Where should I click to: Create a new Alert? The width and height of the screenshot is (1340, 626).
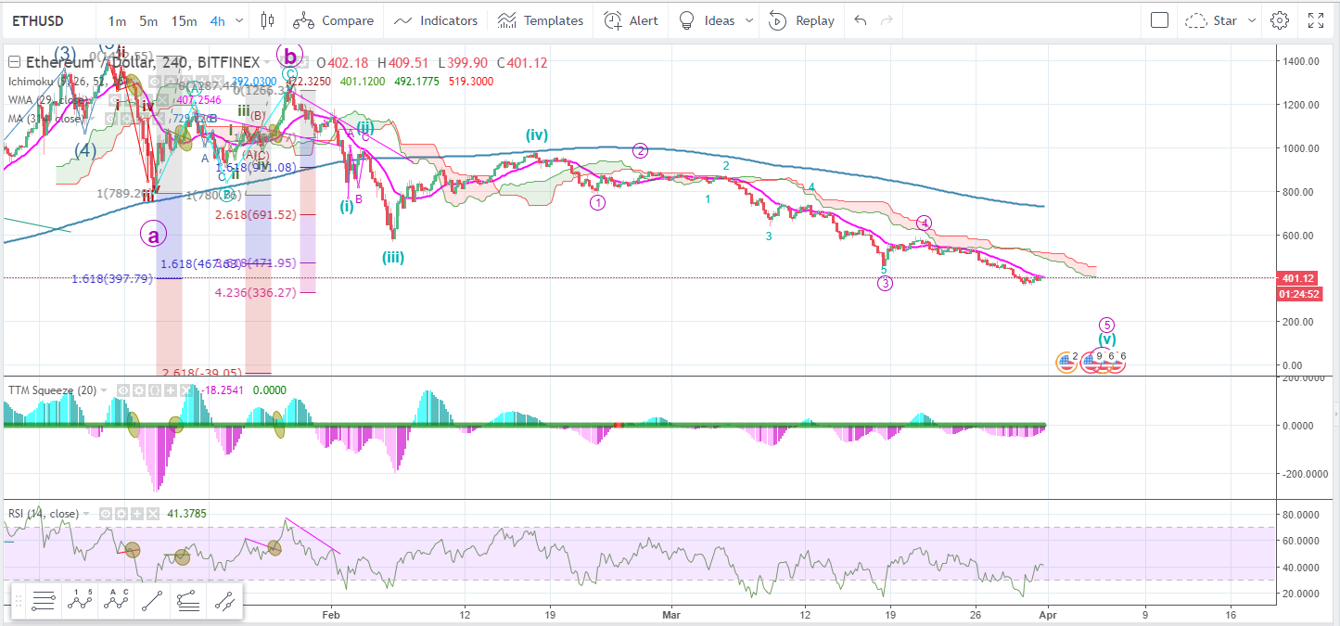tap(632, 20)
